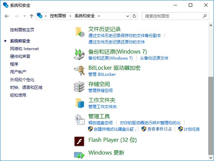Click shield icon beside 查看事件日志
The width and height of the screenshot is (214, 161).
(144, 129)
